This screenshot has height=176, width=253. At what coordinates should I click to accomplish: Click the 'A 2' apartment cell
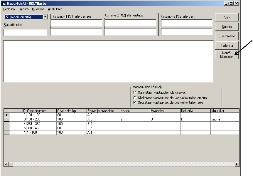[103, 115]
